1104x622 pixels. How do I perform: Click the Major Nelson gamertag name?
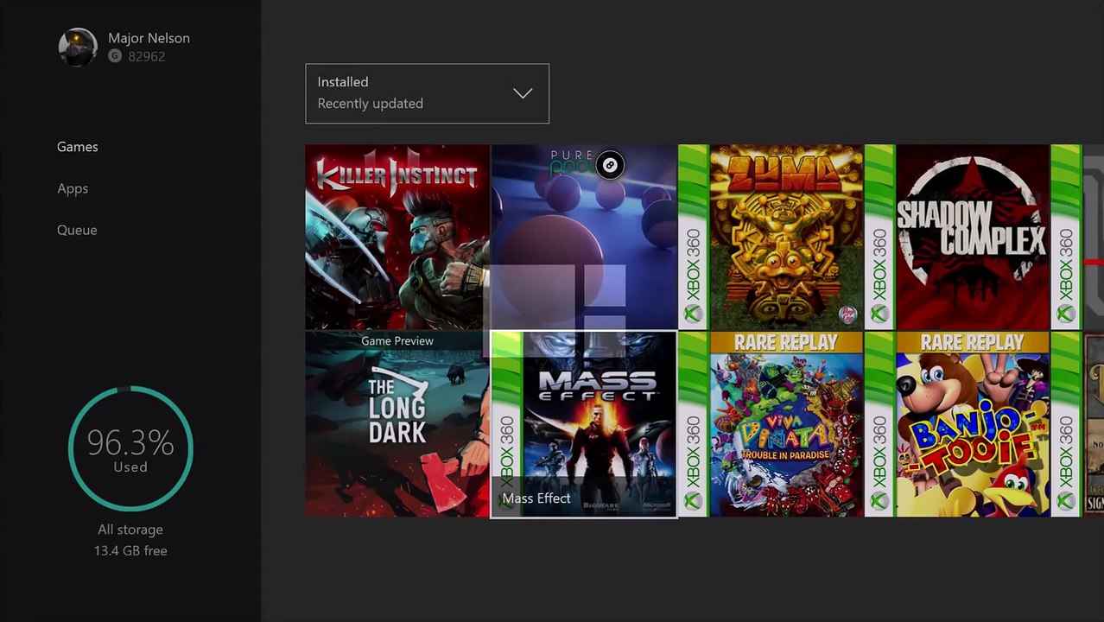tap(149, 38)
